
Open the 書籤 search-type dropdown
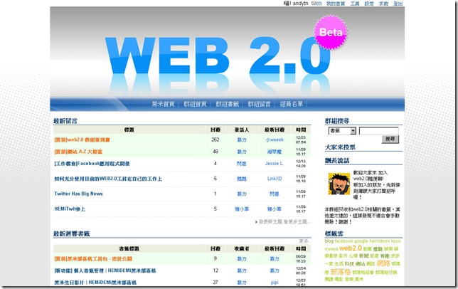pyautogui.click(x=342, y=131)
